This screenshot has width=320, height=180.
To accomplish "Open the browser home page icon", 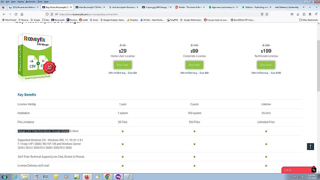I will [x=22, y=14].
